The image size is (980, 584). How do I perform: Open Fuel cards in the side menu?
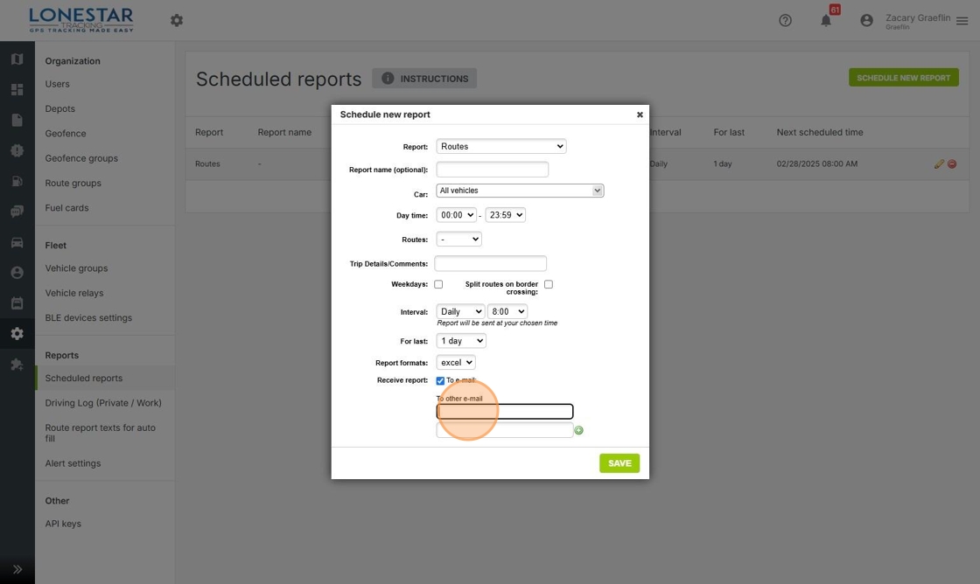[66, 208]
